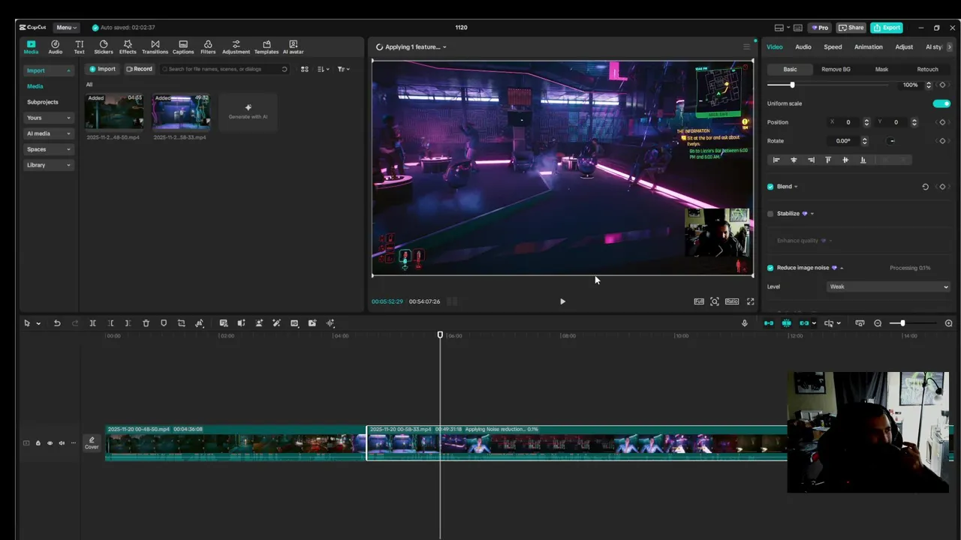961x540 pixels.
Task: Switch to the Adjust tab
Action: [x=904, y=46]
